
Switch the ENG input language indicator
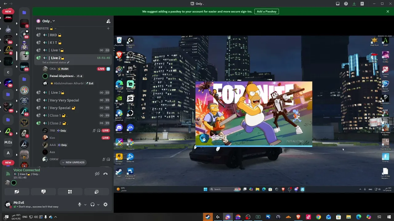25,217
